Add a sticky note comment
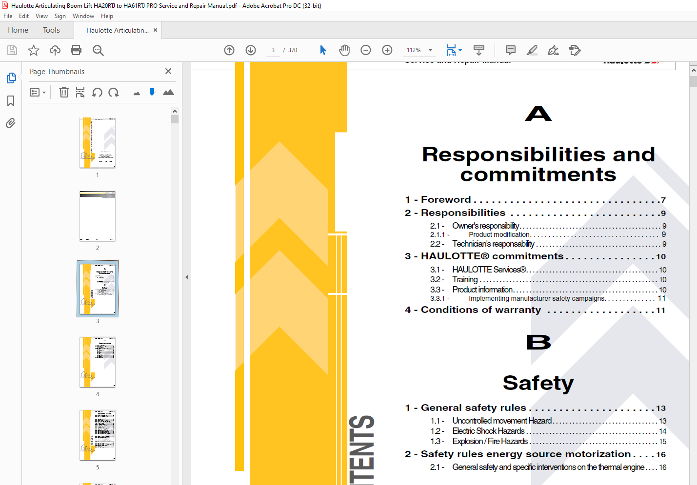Image resolution: width=697 pixels, height=485 pixels. pos(511,50)
